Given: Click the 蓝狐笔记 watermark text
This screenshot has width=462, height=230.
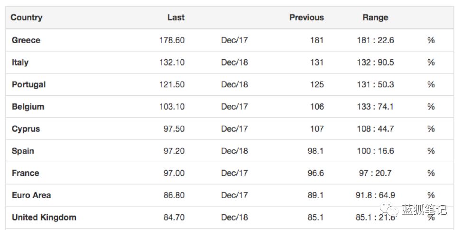Looking at the screenshot, I should (424, 210).
